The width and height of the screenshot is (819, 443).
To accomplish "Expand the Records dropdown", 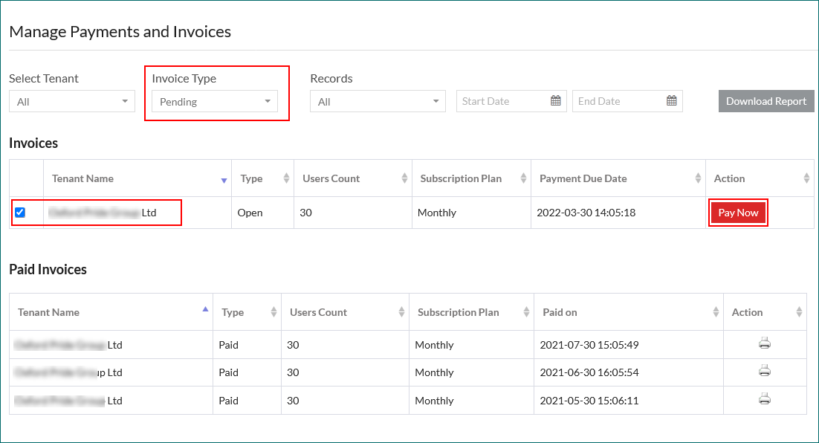I will pos(378,102).
